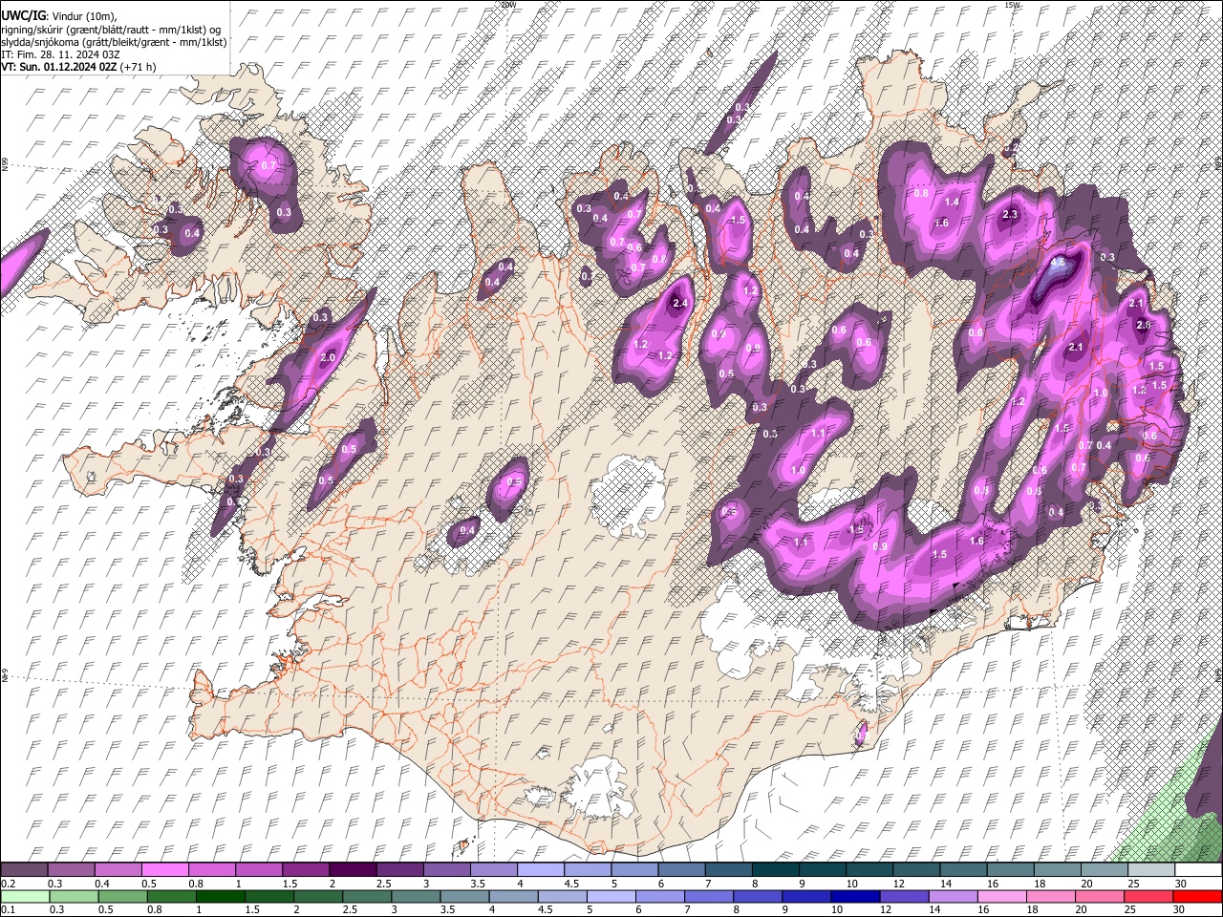Select deep blue lower swatch starting at 10

tap(853, 896)
